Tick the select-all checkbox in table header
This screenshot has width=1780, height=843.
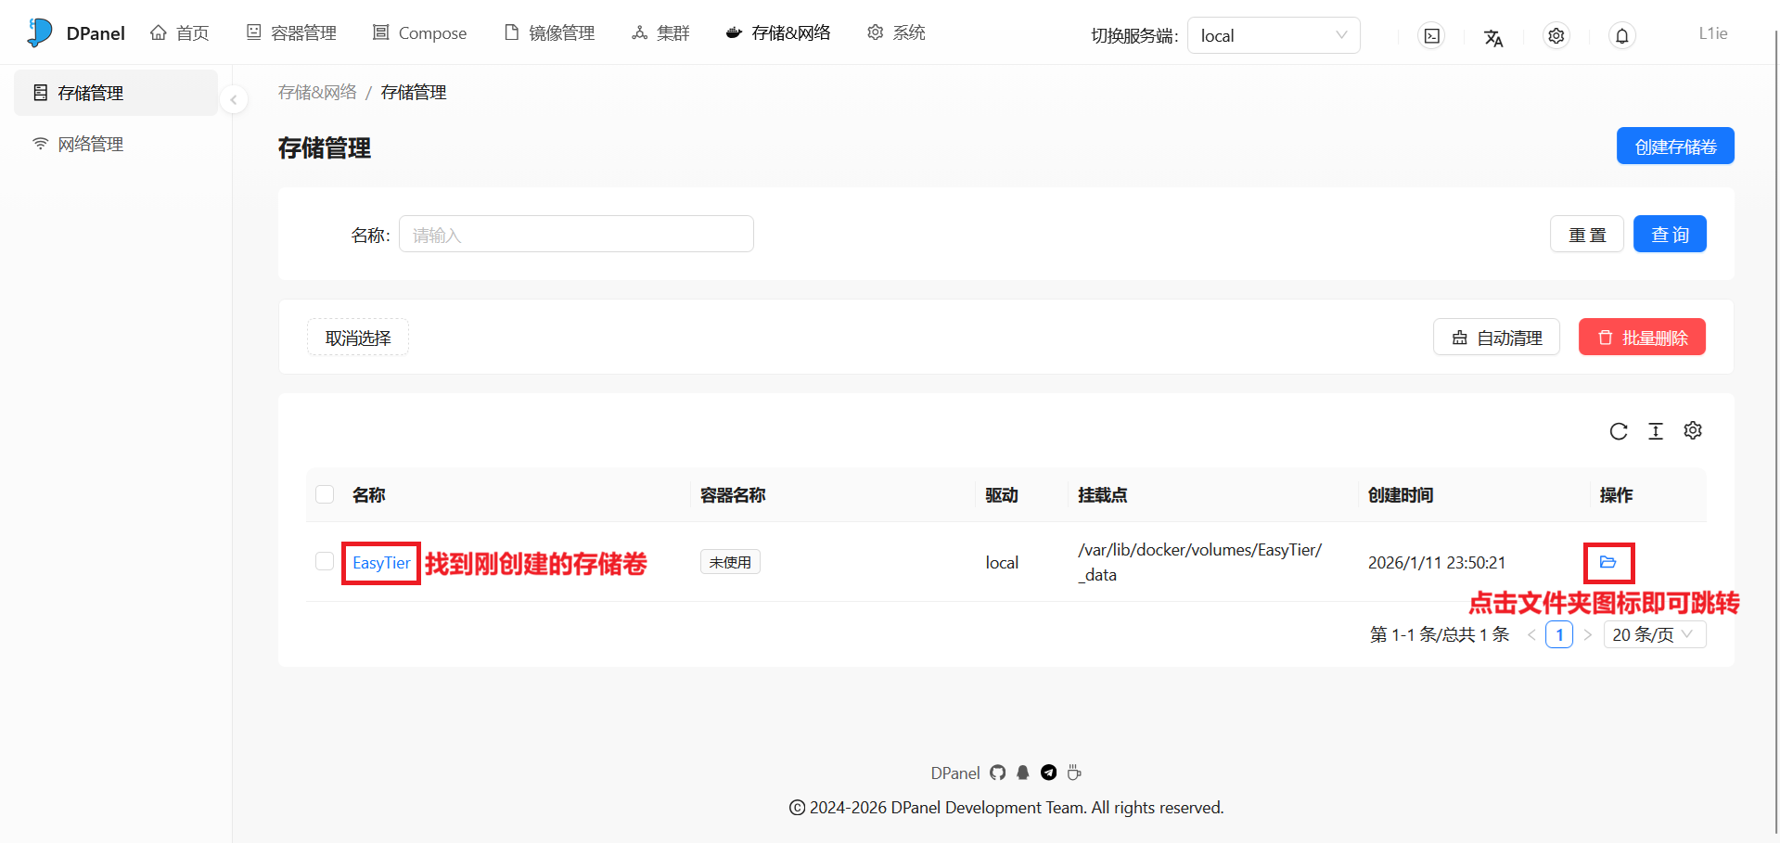point(325,494)
